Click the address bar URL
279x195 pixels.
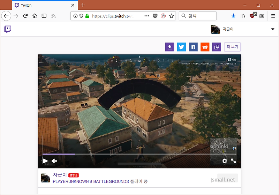click(x=113, y=16)
